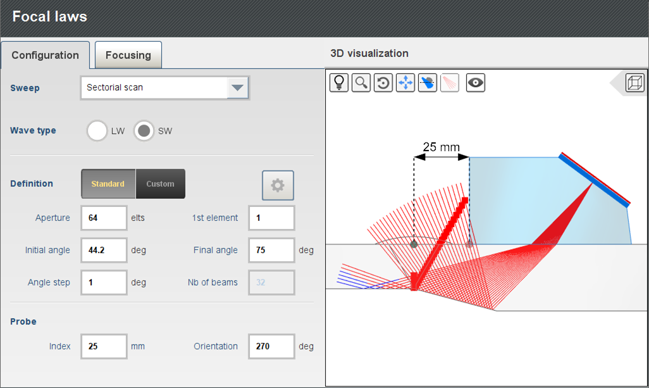Click the eye visibility icon
The width and height of the screenshot is (649, 388).
[x=475, y=82]
